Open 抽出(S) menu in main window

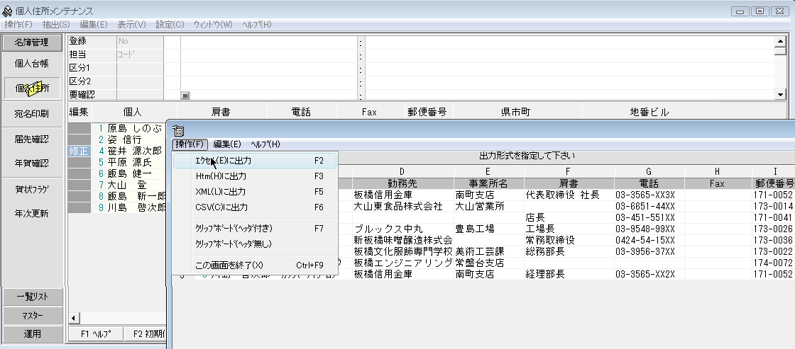(x=56, y=24)
